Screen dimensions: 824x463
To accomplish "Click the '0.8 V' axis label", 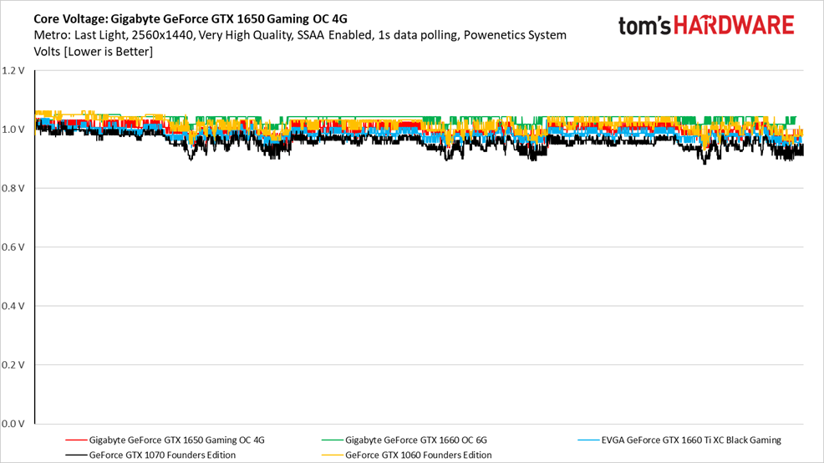I will [13, 188].
